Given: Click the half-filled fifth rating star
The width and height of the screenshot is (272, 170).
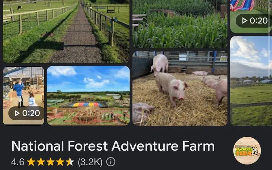Looking at the screenshot, I should 70,162.
